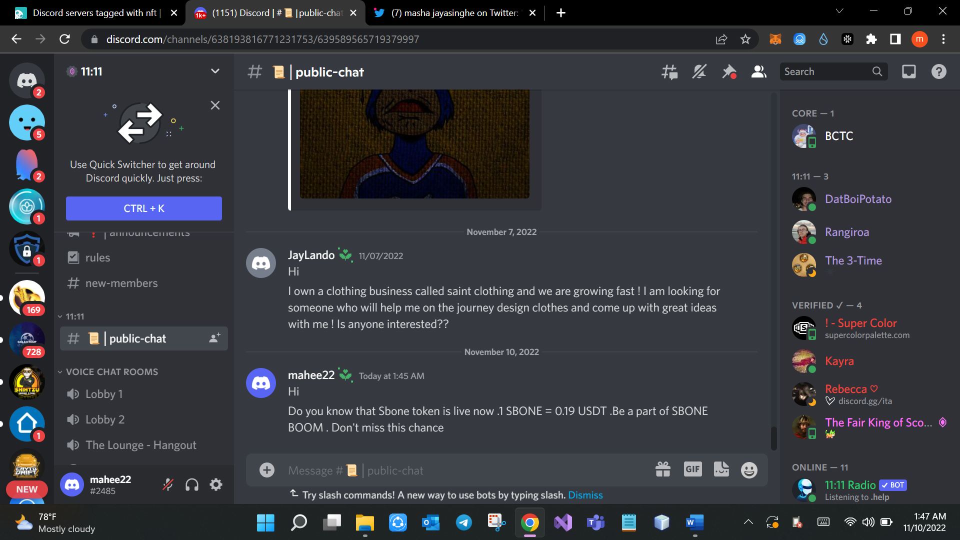
Task: Open the sticker picker
Action: coord(721,469)
